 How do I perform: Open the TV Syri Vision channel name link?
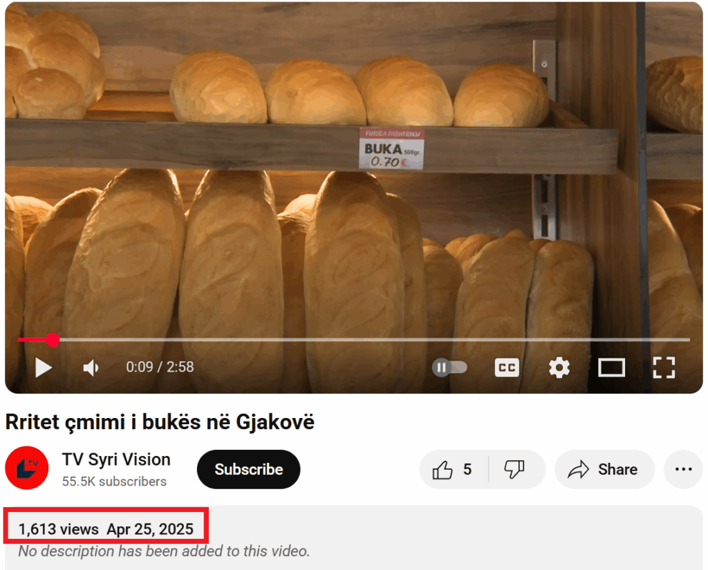tap(116, 459)
